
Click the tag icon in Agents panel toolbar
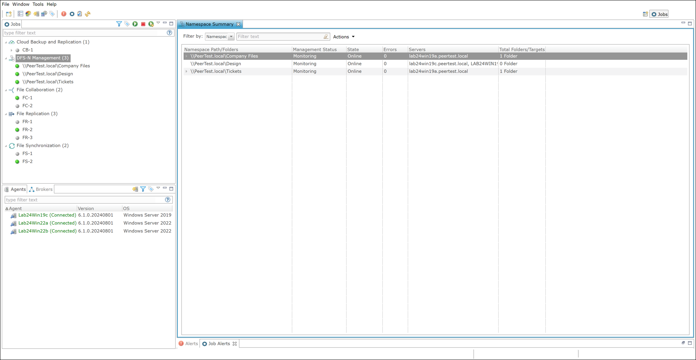151,189
